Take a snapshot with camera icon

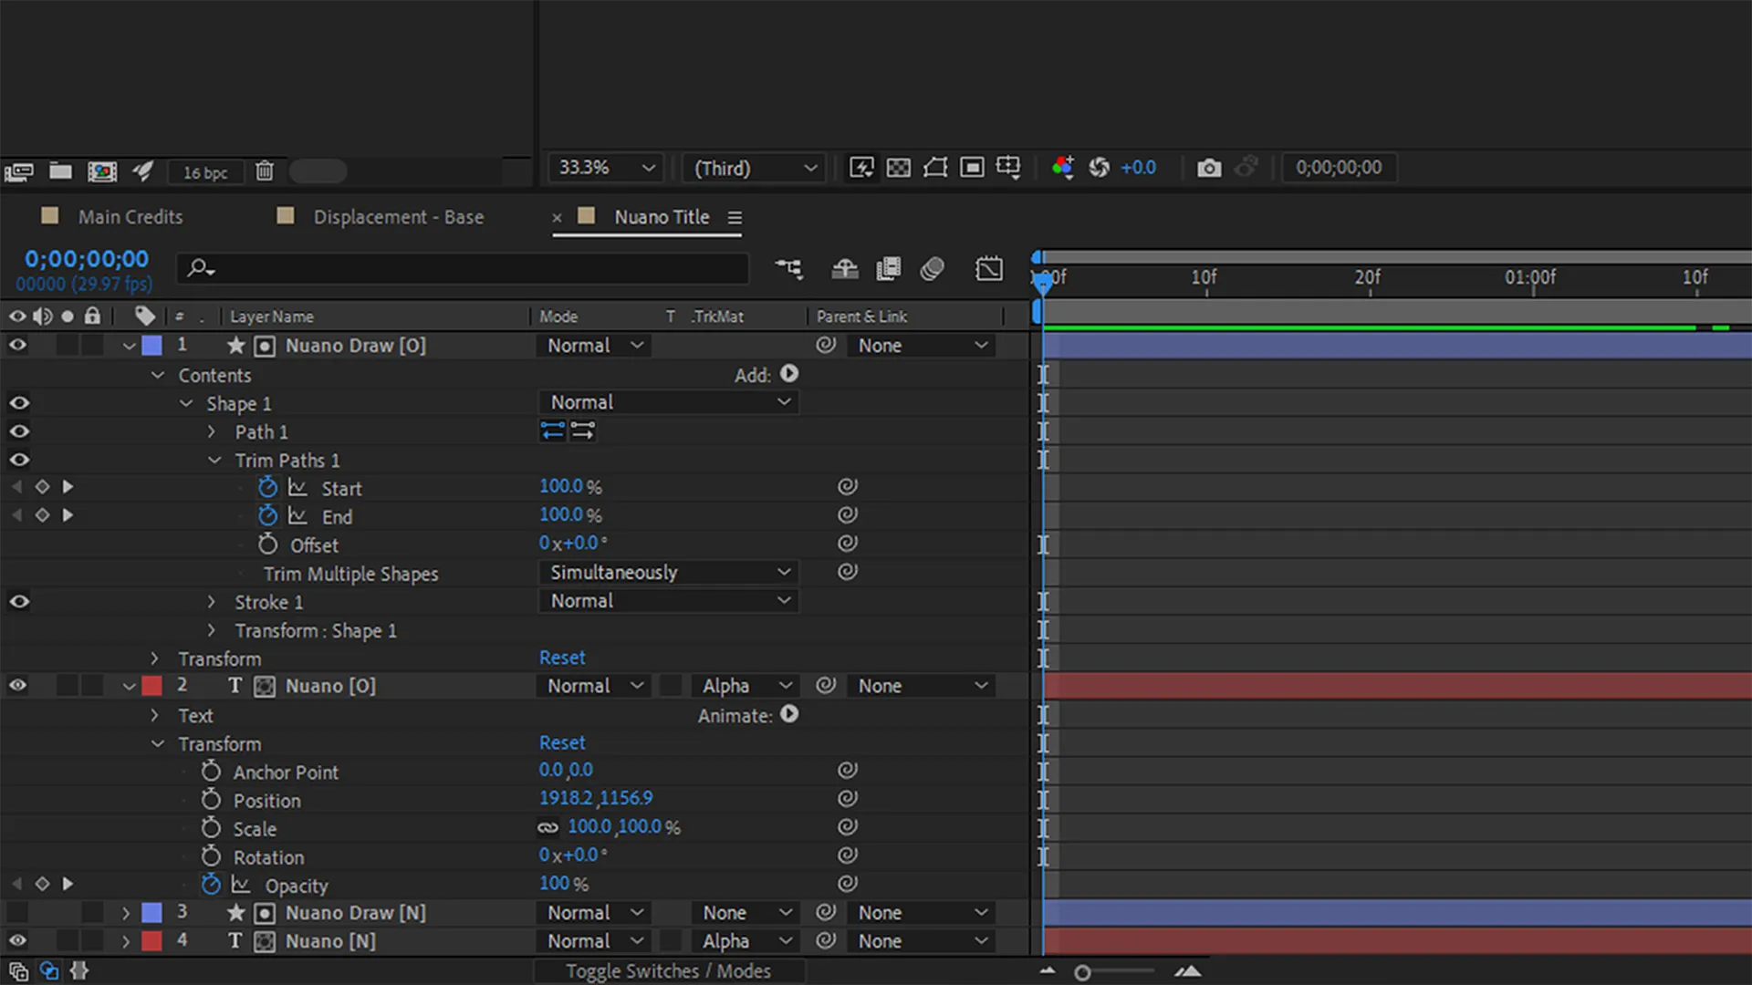(x=1209, y=168)
